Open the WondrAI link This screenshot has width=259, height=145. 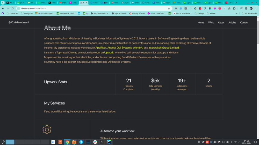tap(138, 48)
